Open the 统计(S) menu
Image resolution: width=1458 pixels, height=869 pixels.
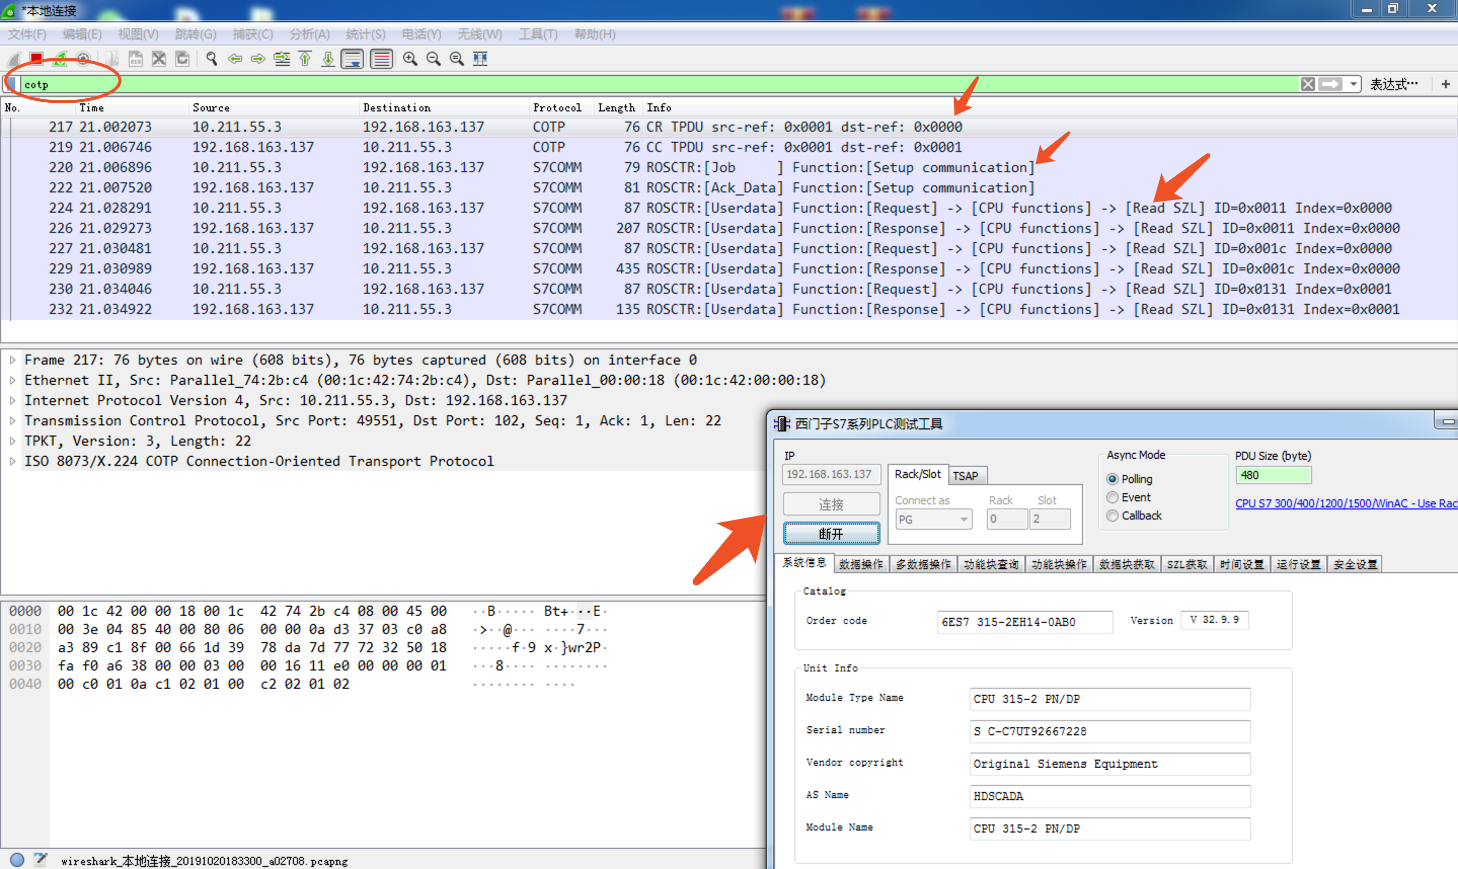(x=366, y=34)
